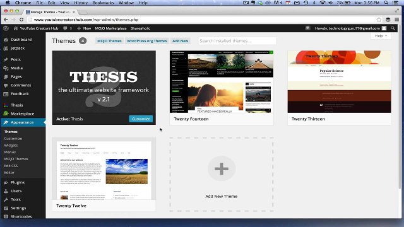Open MOJO Marketplace in admin bar

(111, 28)
